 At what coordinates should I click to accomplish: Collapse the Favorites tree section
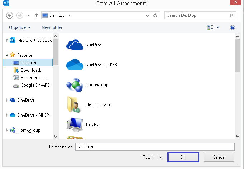[7, 55]
